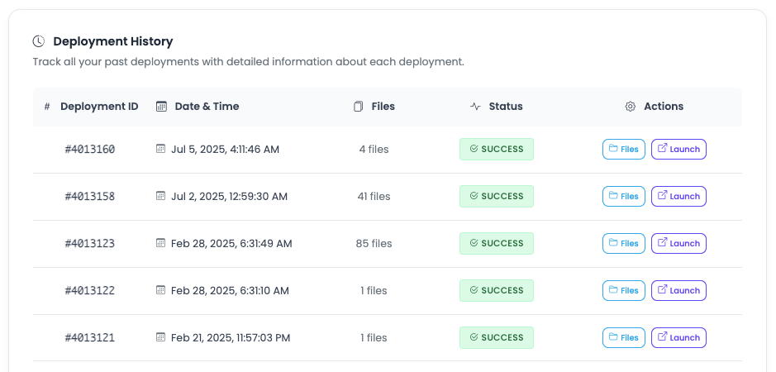Click the files icon in Files column header
The width and height of the screenshot is (776, 372).
pyautogui.click(x=359, y=107)
